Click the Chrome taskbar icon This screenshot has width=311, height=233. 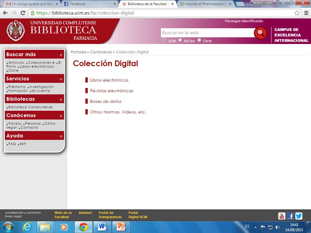[x=84, y=227]
